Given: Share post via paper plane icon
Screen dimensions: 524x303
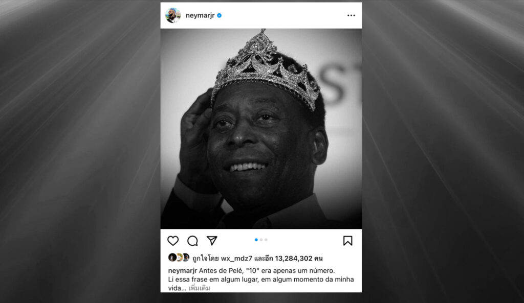Looking at the screenshot, I should [x=212, y=240].
